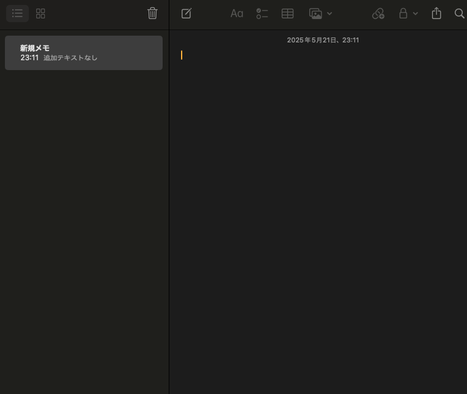Click the 追加テキストなし preview text
The image size is (467, 394).
pos(71,58)
